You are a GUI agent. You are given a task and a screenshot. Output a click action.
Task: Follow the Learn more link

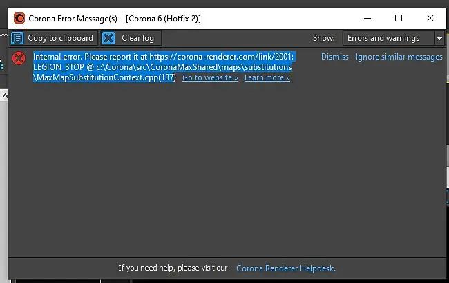(x=267, y=77)
